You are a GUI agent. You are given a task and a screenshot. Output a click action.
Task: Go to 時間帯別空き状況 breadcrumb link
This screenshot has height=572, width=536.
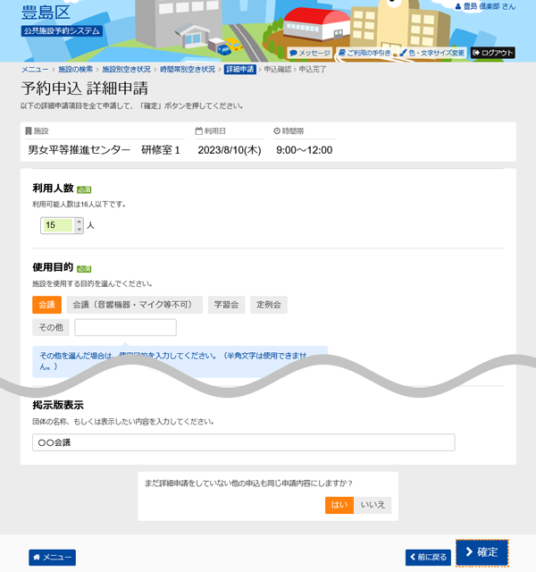188,70
